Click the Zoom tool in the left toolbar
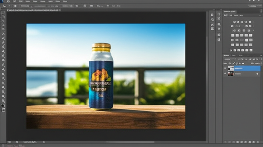The height and width of the screenshot is (147, 263). pos(3,101)
